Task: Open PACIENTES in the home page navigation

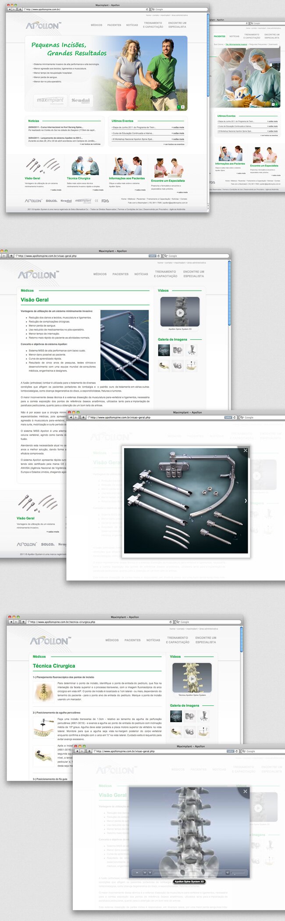Action: (114, 25)
